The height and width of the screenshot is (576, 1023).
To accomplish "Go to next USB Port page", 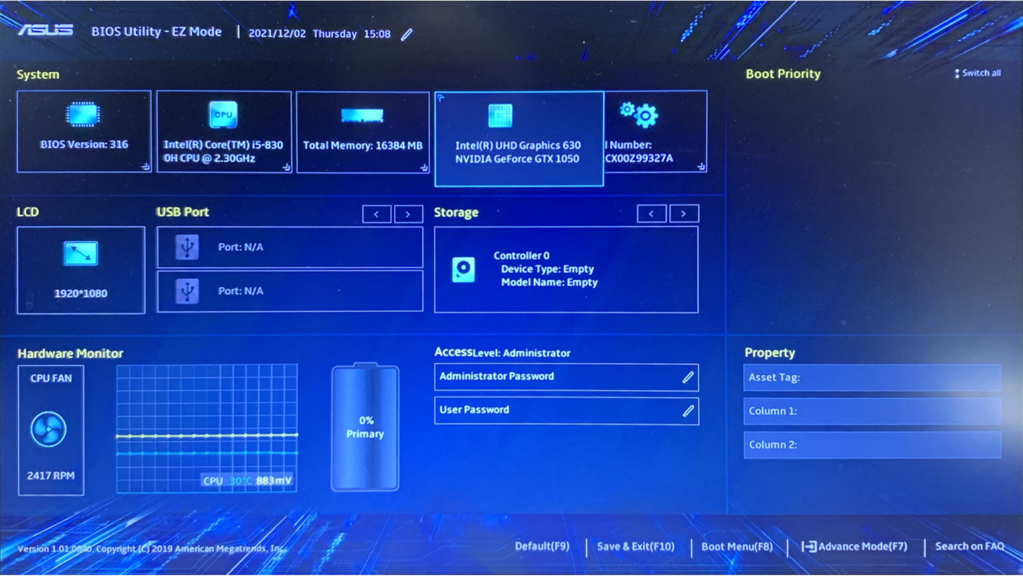I will 408,214.
